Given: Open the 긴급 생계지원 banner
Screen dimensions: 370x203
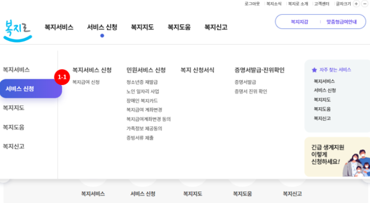Looking at the screenshot, I should tap(337, 157).
